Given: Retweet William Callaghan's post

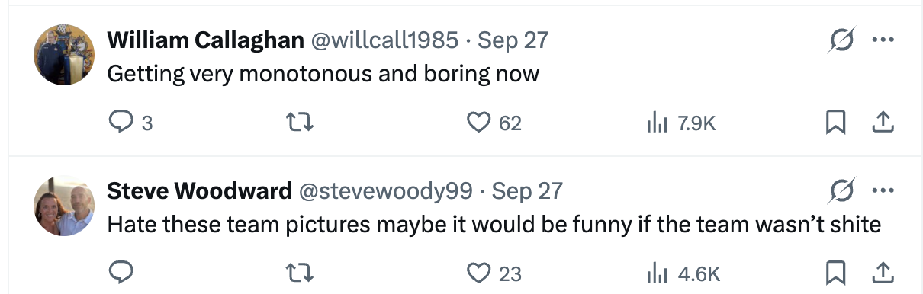Looking at the screenshot, I should (x=300, y=122).
